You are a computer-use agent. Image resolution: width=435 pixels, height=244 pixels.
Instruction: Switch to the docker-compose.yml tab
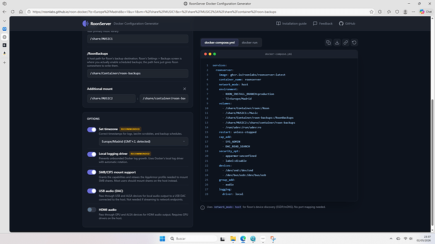[x=219, y=43]
